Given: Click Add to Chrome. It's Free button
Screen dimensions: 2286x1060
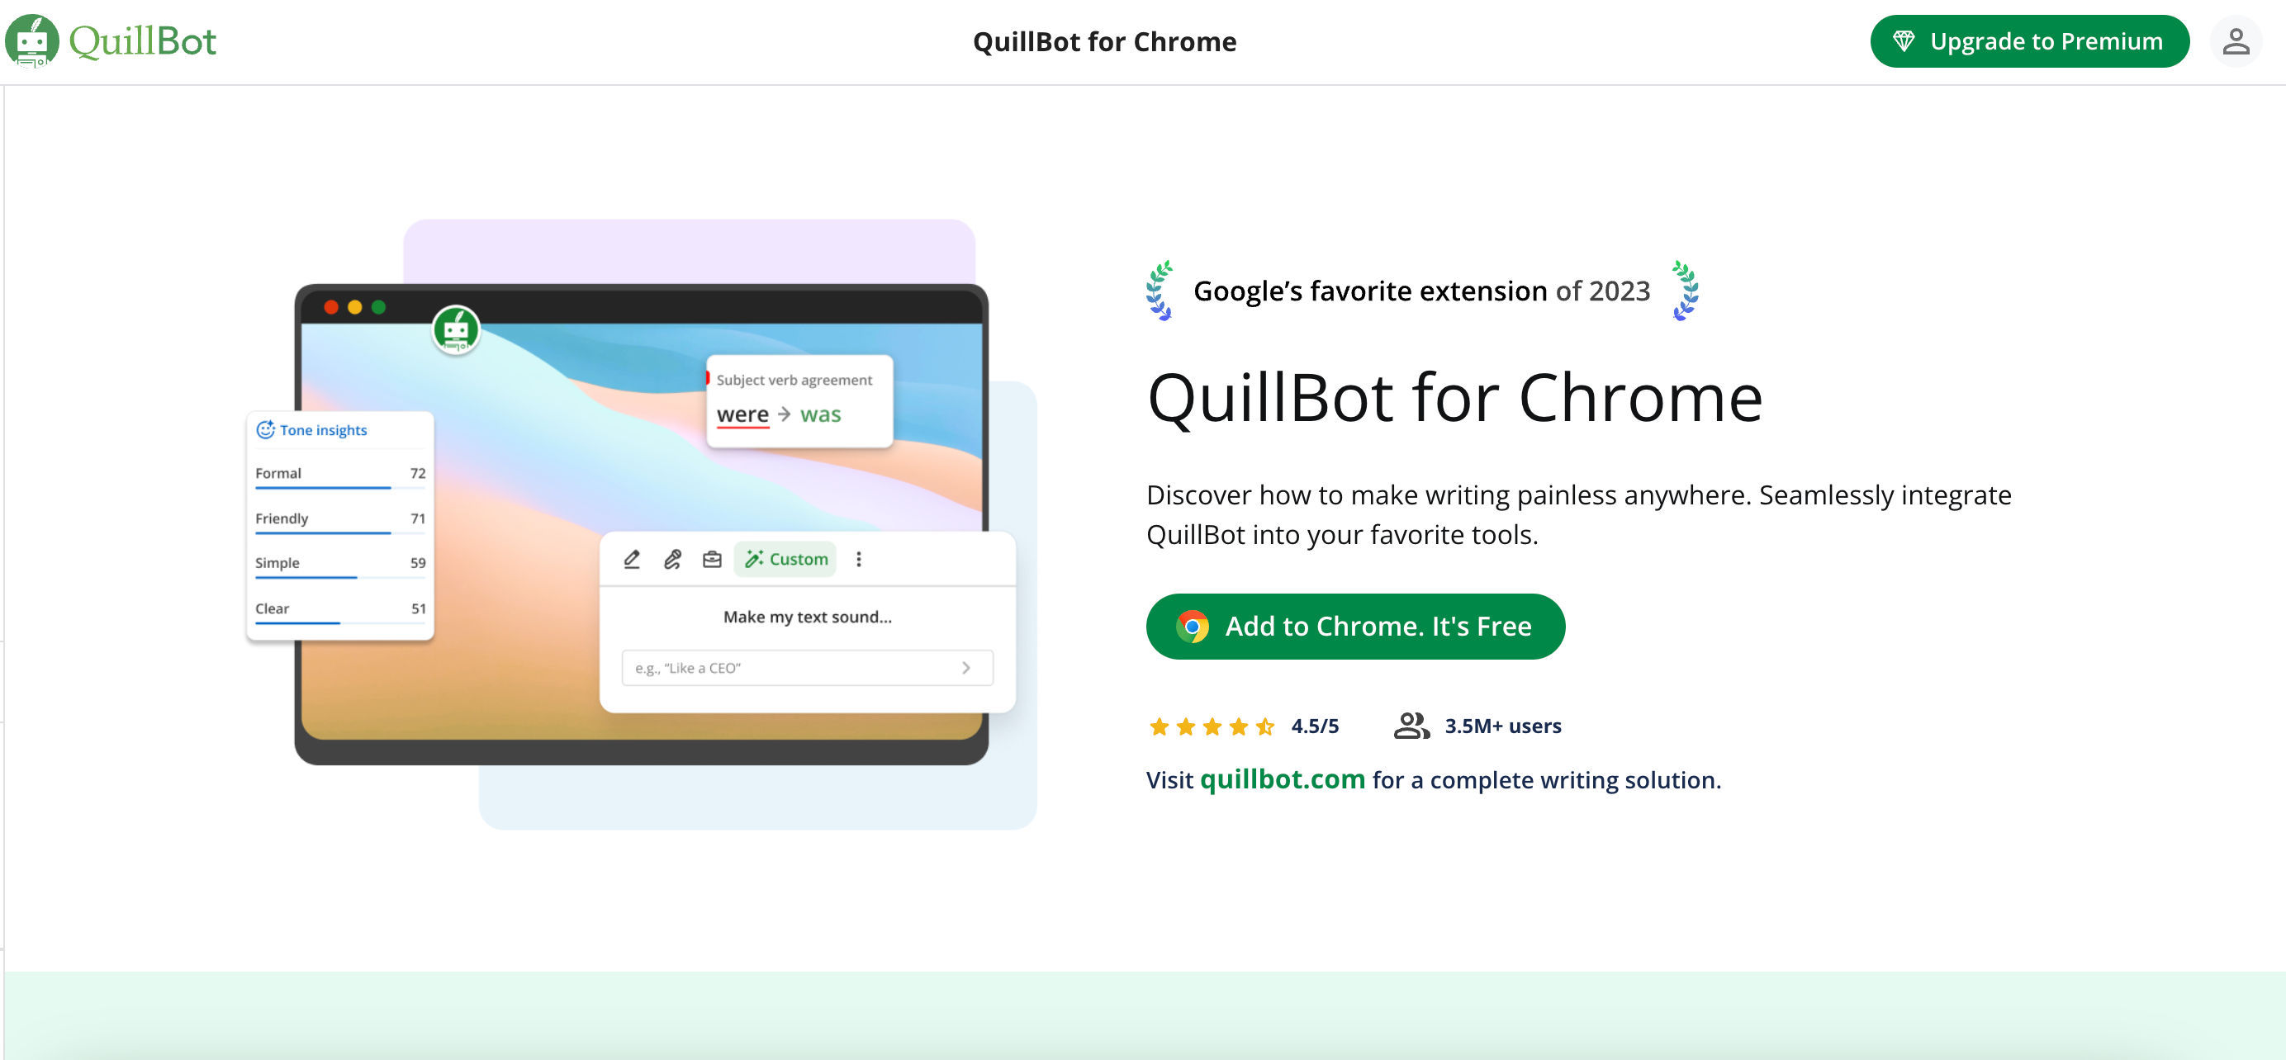Looking at the screenshot, I should point(1354,627).
